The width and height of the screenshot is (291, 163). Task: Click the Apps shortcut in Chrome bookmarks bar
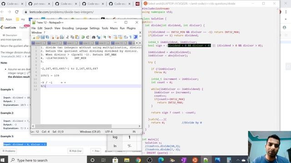(6, 19)
